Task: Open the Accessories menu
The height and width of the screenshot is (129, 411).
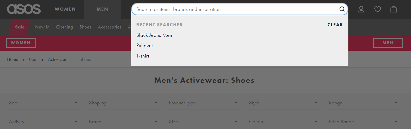Action: coord(110,27)
